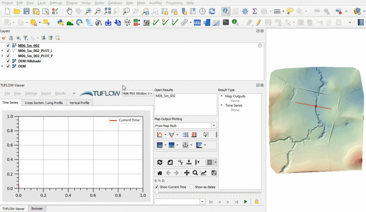
Task: Select the Pan Map hand tool
Action: (69, 11)
